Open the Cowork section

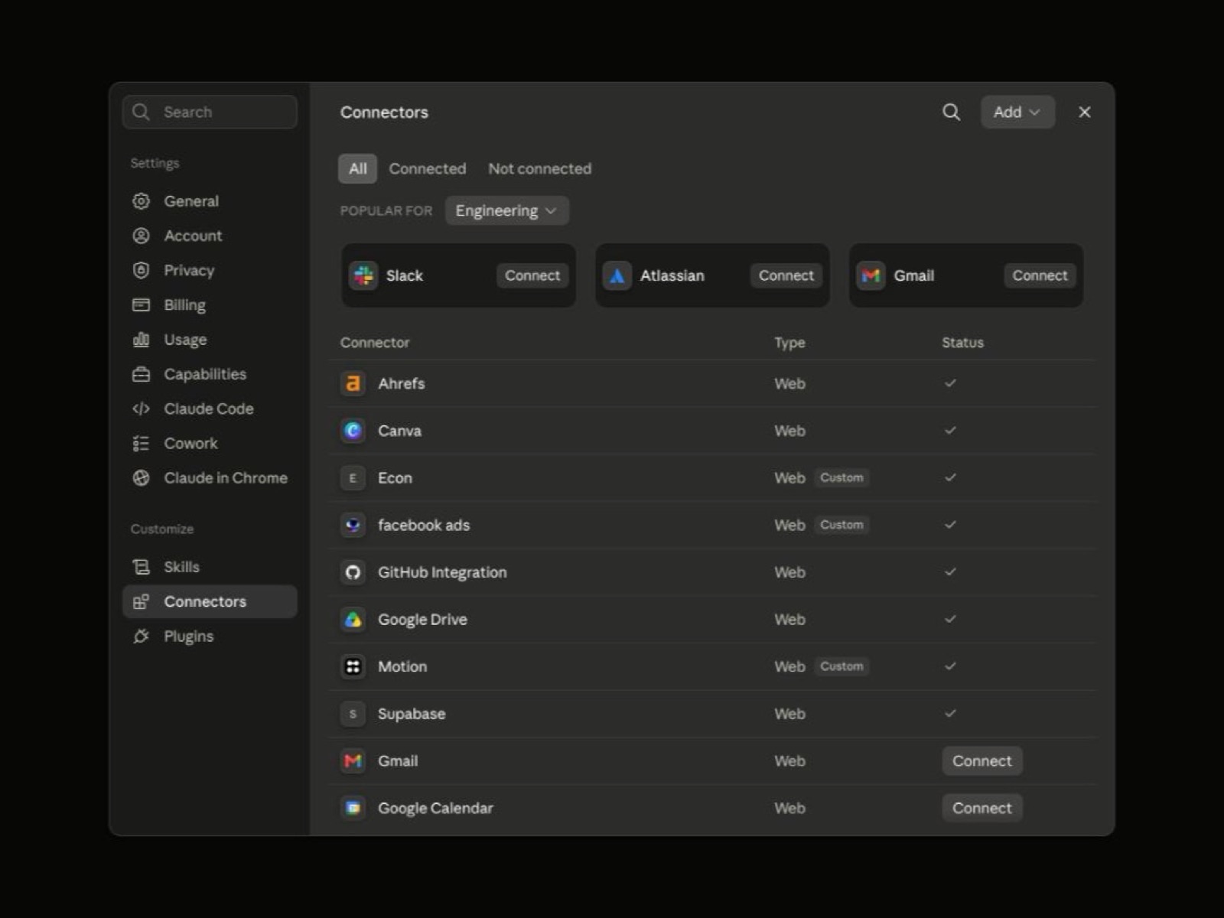[210, 443]
